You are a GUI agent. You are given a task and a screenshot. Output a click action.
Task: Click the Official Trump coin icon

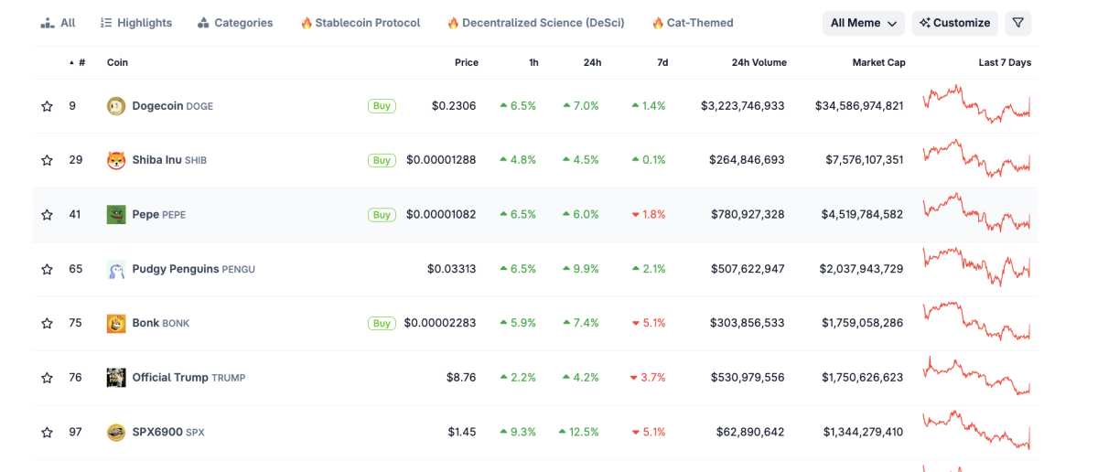[116, 378]
